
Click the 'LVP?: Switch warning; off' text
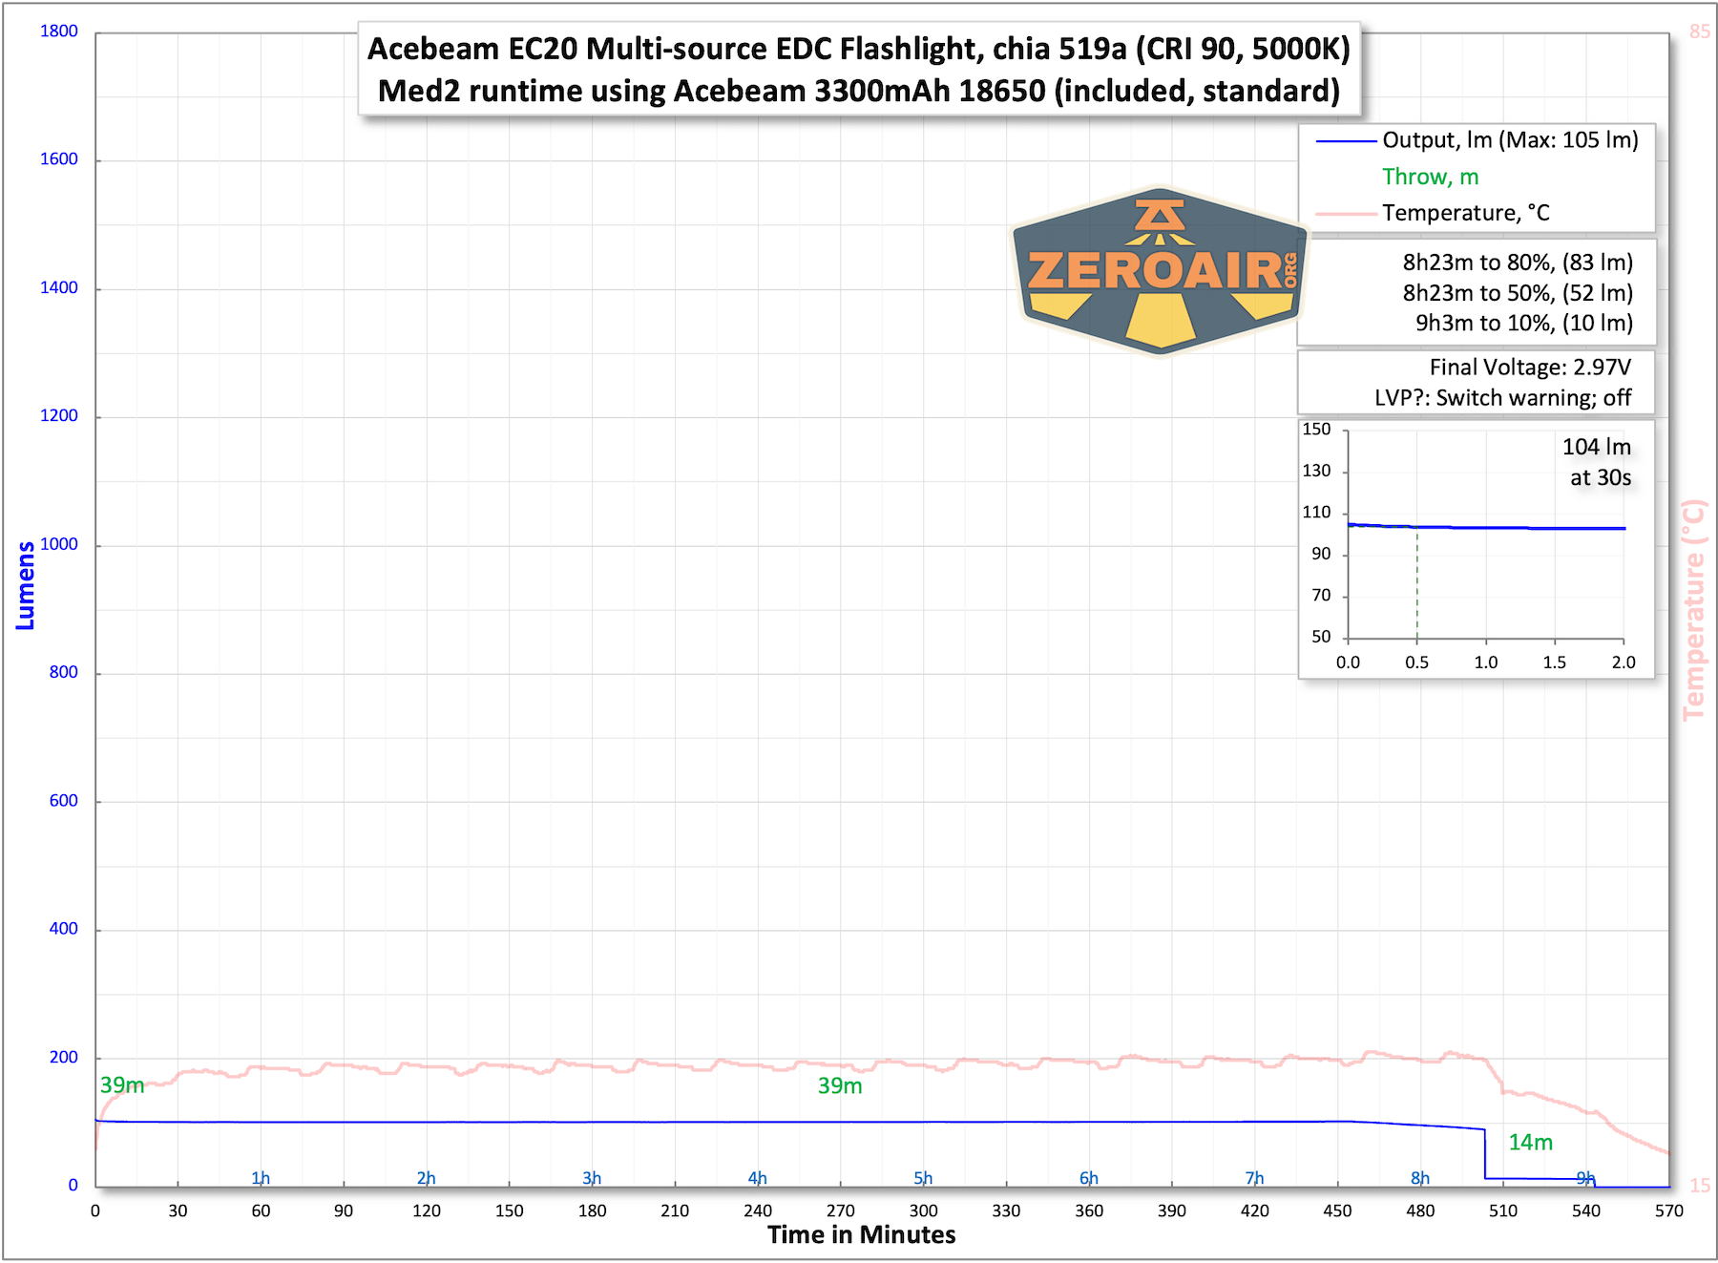pos(1502,398)
